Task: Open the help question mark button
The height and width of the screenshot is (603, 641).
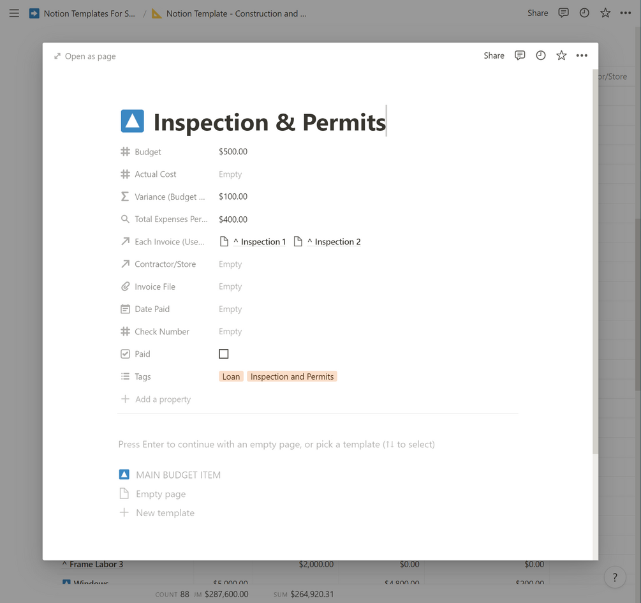Action: pyautogui.click(x=615, y=577)
